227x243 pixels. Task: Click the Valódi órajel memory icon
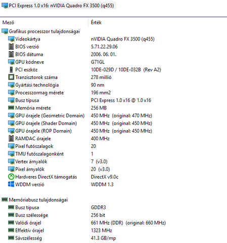point(11,223)
